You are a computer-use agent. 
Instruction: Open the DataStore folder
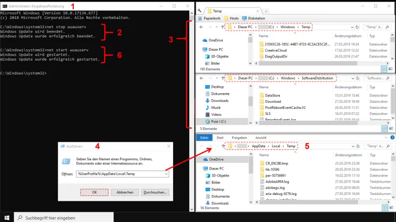[x=272, y=95]
